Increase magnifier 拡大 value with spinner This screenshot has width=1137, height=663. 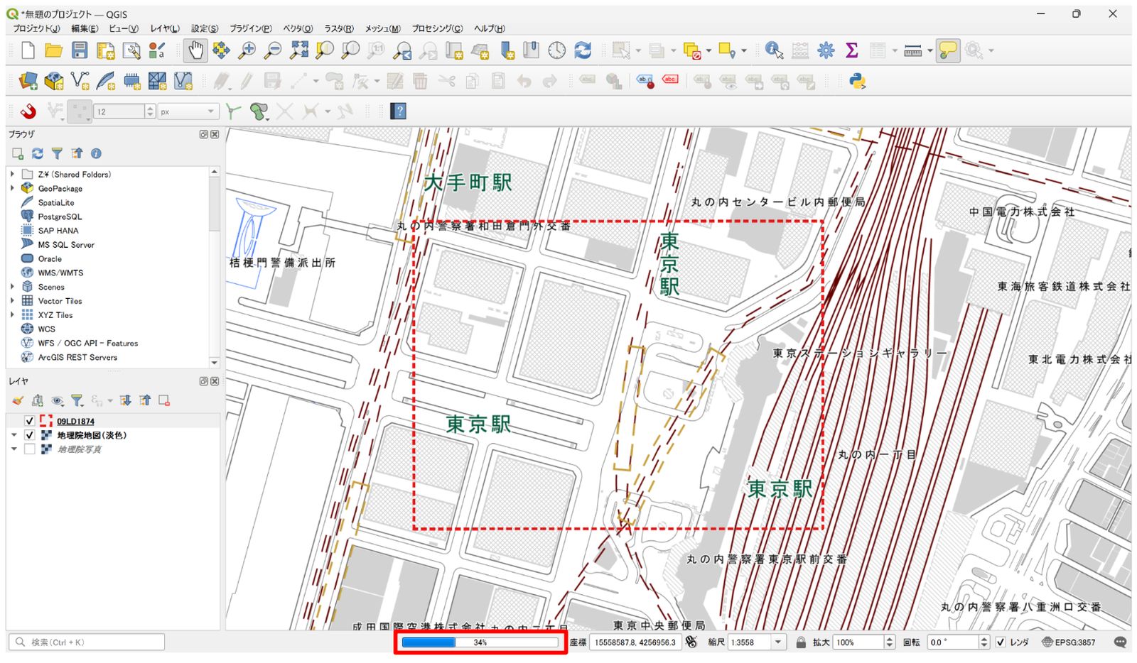890,639
